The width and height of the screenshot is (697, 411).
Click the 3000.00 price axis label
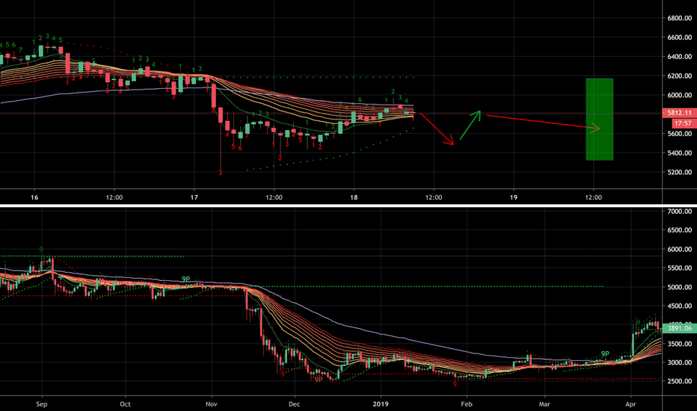679,362
